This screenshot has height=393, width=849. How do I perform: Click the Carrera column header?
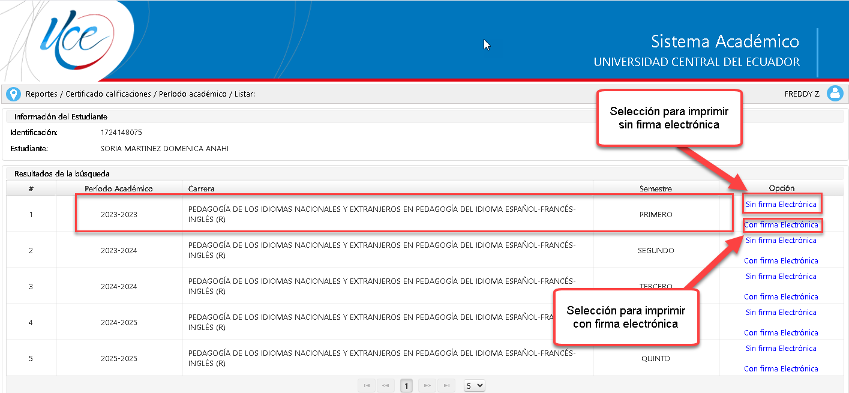(388, 188)
